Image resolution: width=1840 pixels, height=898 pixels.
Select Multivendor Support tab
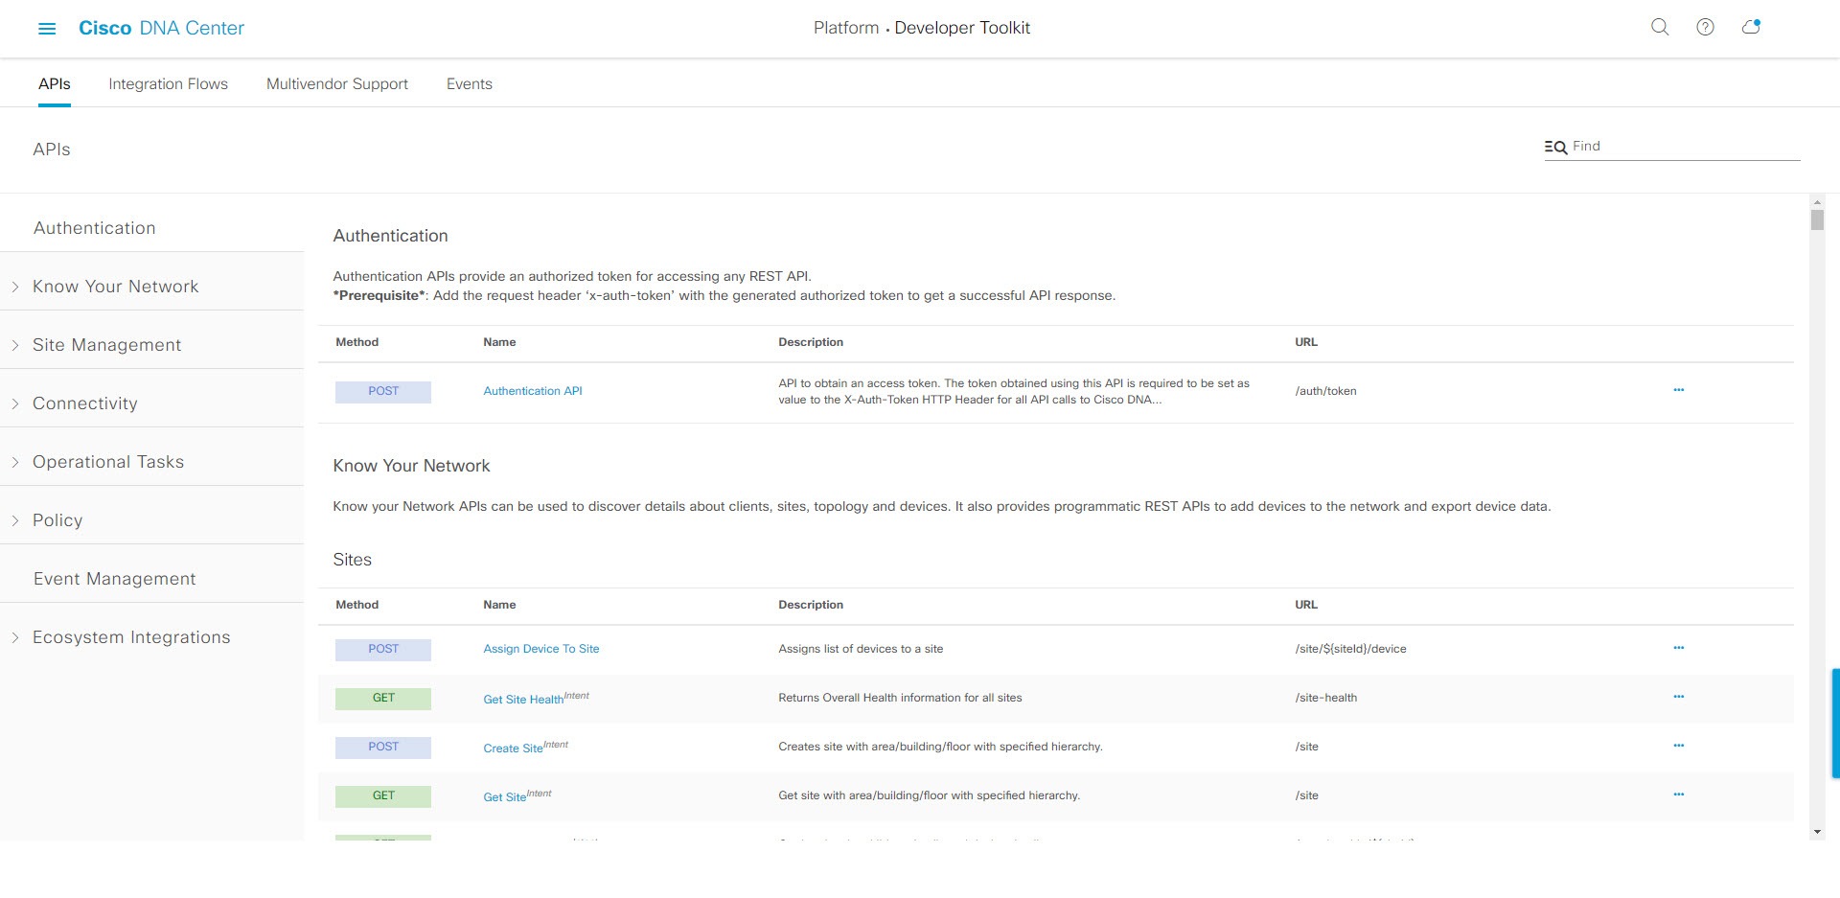click(x=336, y=83)
